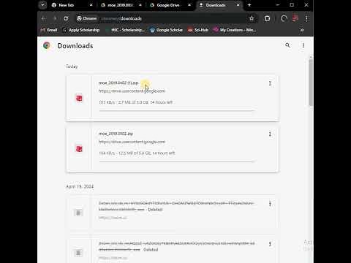Select the Downloads tab

tap(216, 5)
